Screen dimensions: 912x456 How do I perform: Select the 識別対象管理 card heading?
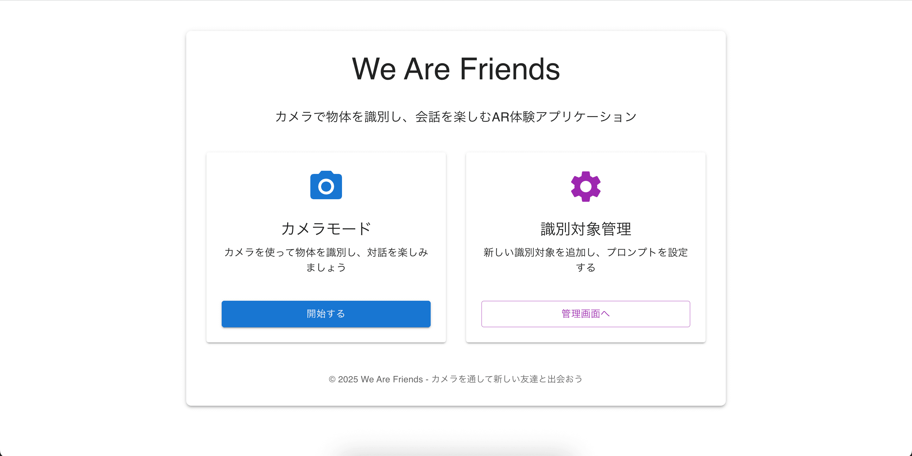coord(586,229)
